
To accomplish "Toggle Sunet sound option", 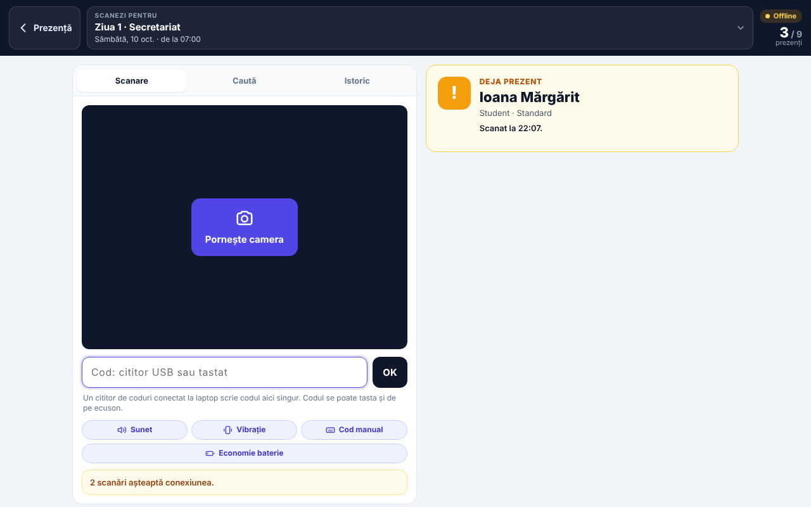I will point(134,430).
